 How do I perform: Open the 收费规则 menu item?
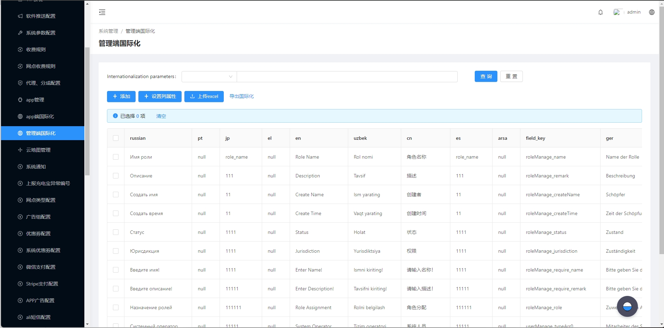[43, 49]
